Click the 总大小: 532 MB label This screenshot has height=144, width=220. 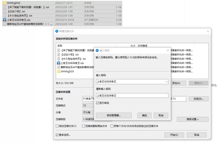click(65, 83)
